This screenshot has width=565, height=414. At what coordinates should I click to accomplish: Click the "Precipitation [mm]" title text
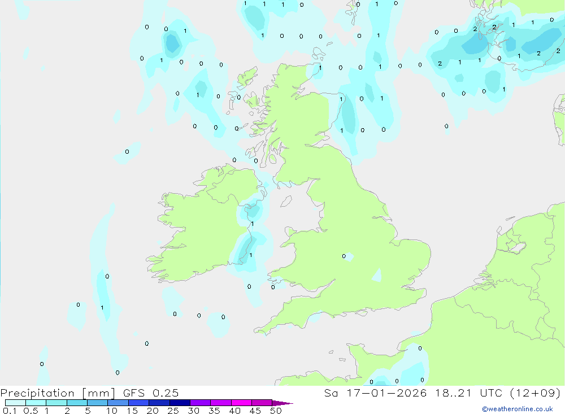coord(58,393)
